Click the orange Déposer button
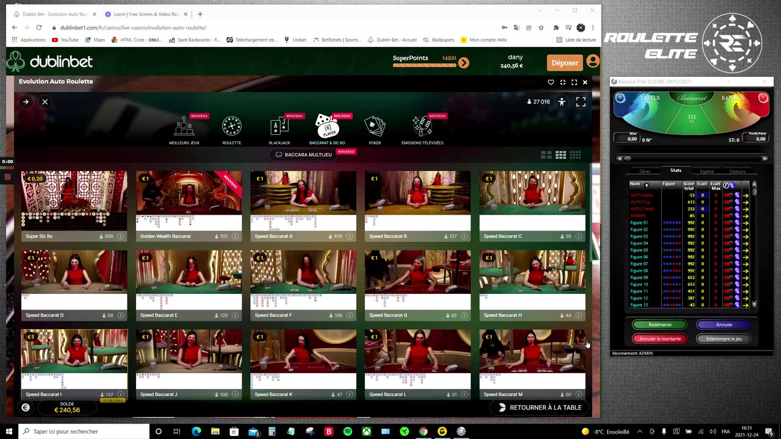This screenshot has width=781, height=439. 564,63
